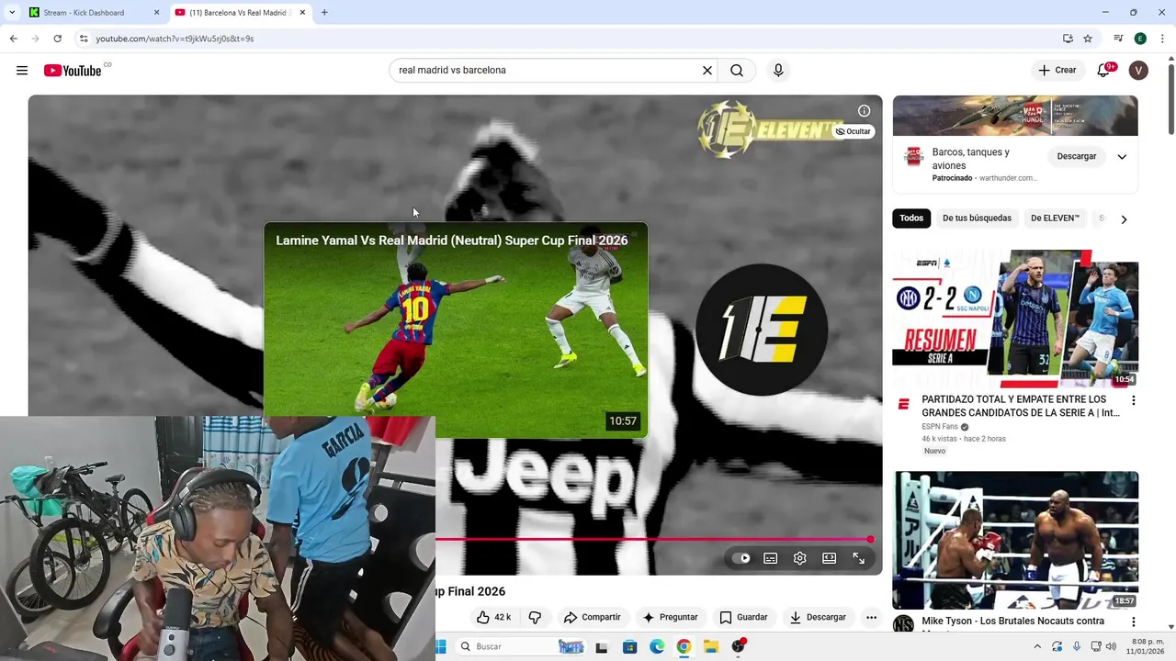Screen dimensions: 1176x661
Task: Open the V account avatar menu
Action: click(x=1138, y=71)
